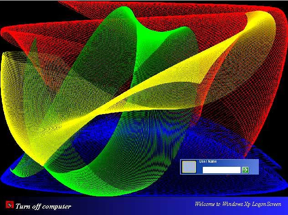Viewport: 288px width, 215px height.
Task: Click the red power icon at bottom left
Action: 9,205
